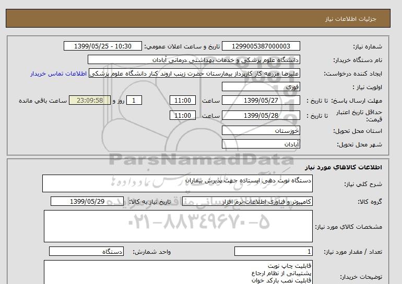This screenshot has height=284, width=402.
Task: Click the buyer name field دانشگاه علوم پزشکی آبادان
Action: 194,59
